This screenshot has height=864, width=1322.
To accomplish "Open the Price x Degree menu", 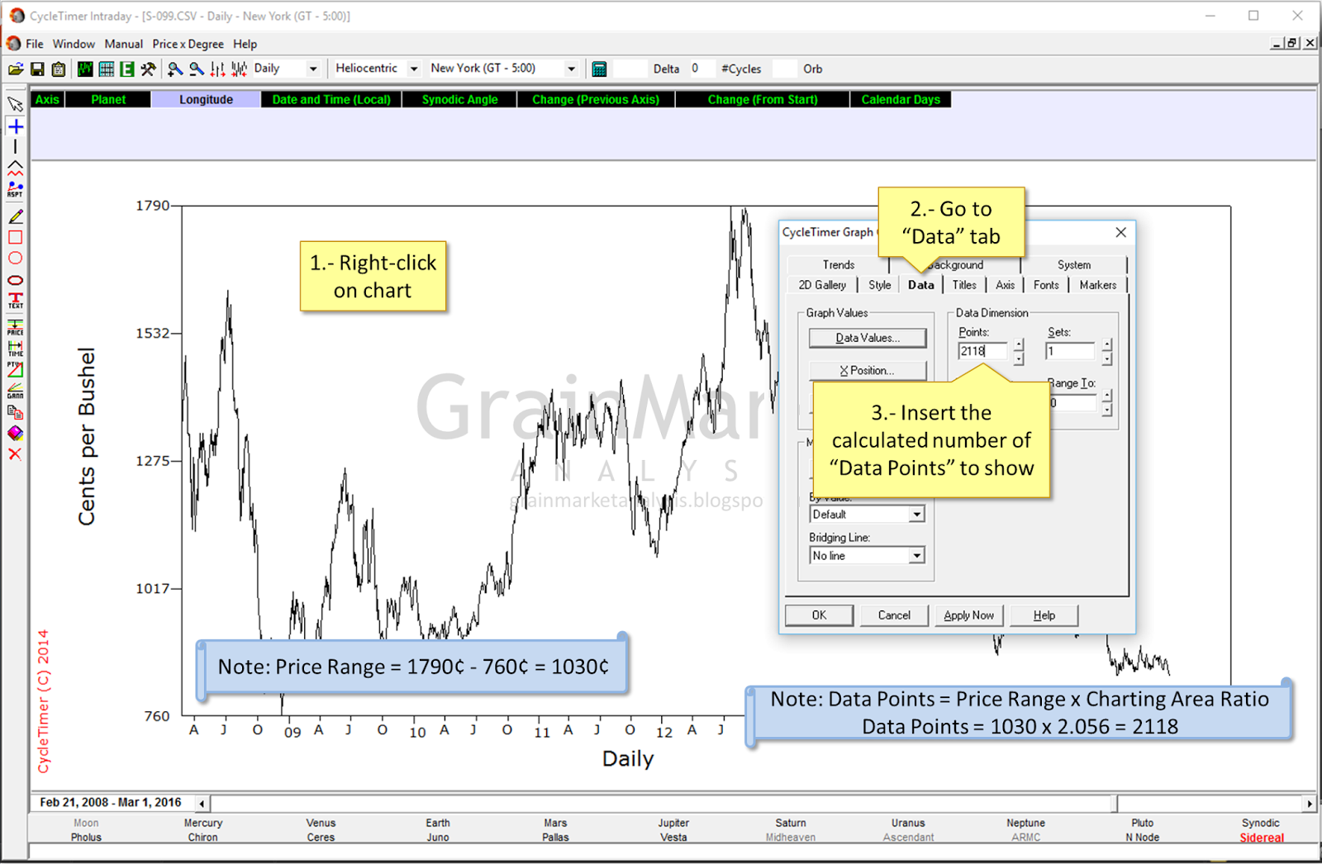I will point(188,44).
